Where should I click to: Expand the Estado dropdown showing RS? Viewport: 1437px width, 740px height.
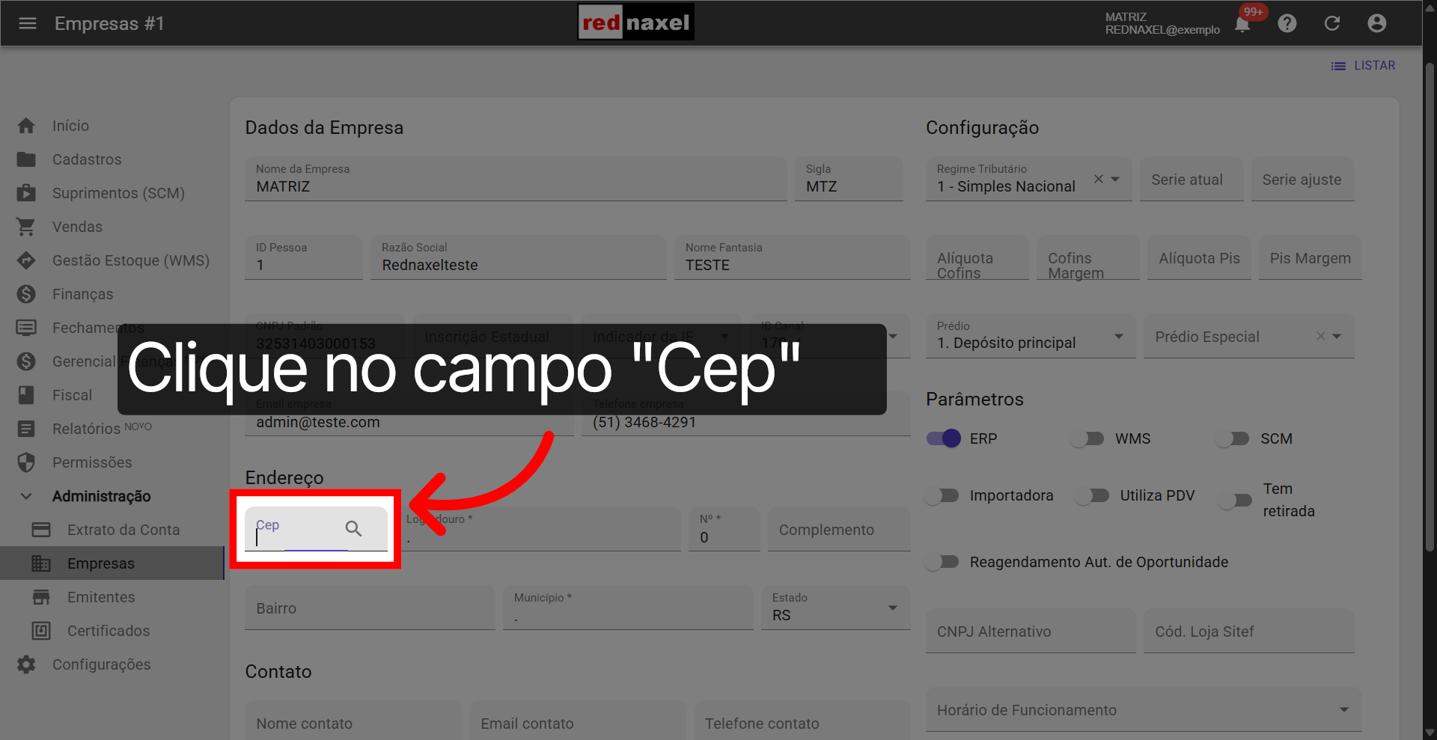point(891,608)
